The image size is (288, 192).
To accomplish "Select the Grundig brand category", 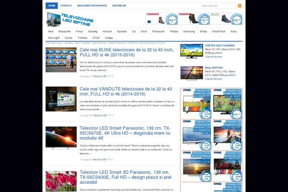I will pyautogui.click(x=93, y=31).
